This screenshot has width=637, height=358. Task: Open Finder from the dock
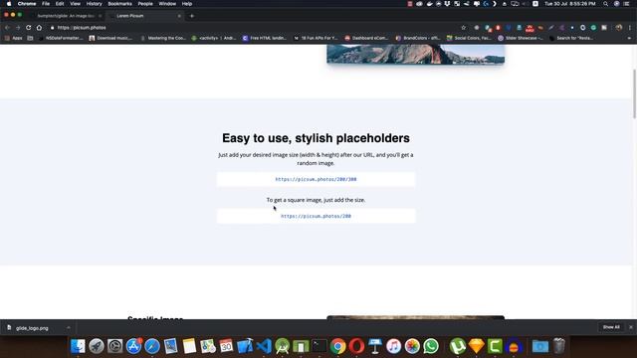click(x=78, y=346)
